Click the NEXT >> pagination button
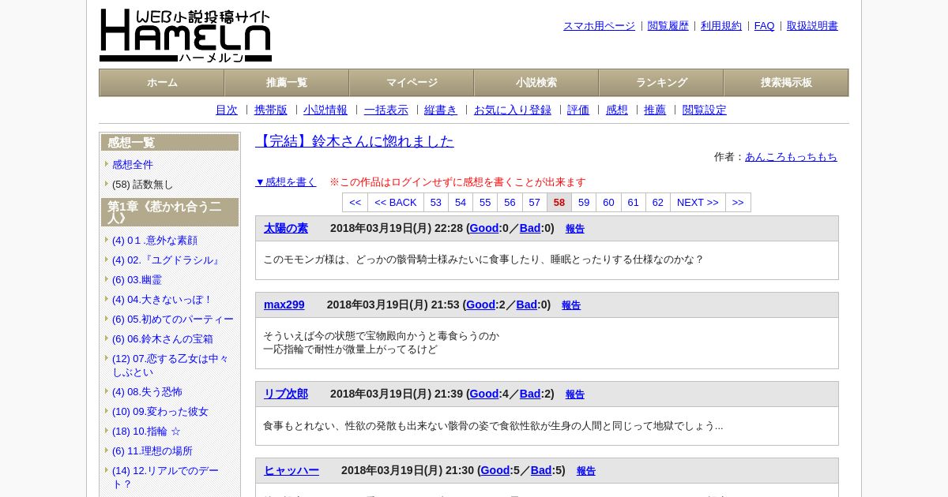Image resolution: width=948 pixels, height=497 pixels. (698, 203)
